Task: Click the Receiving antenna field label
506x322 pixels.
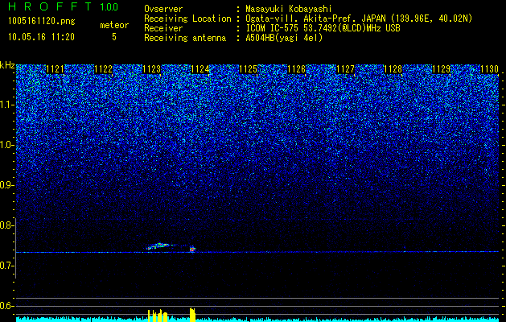Action: pos(185,38)
